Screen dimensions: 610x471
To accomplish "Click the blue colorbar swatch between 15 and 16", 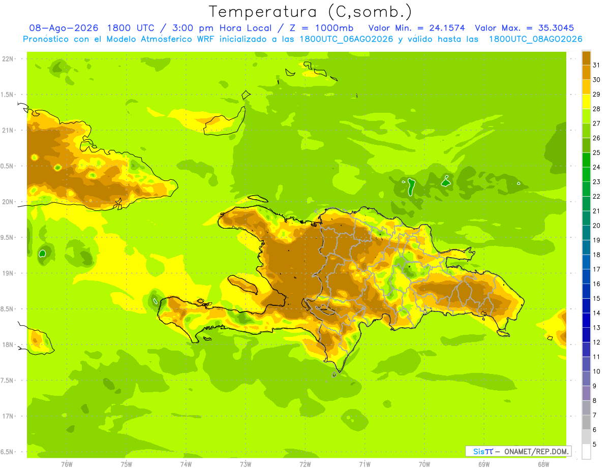I will tap(586, 291).
